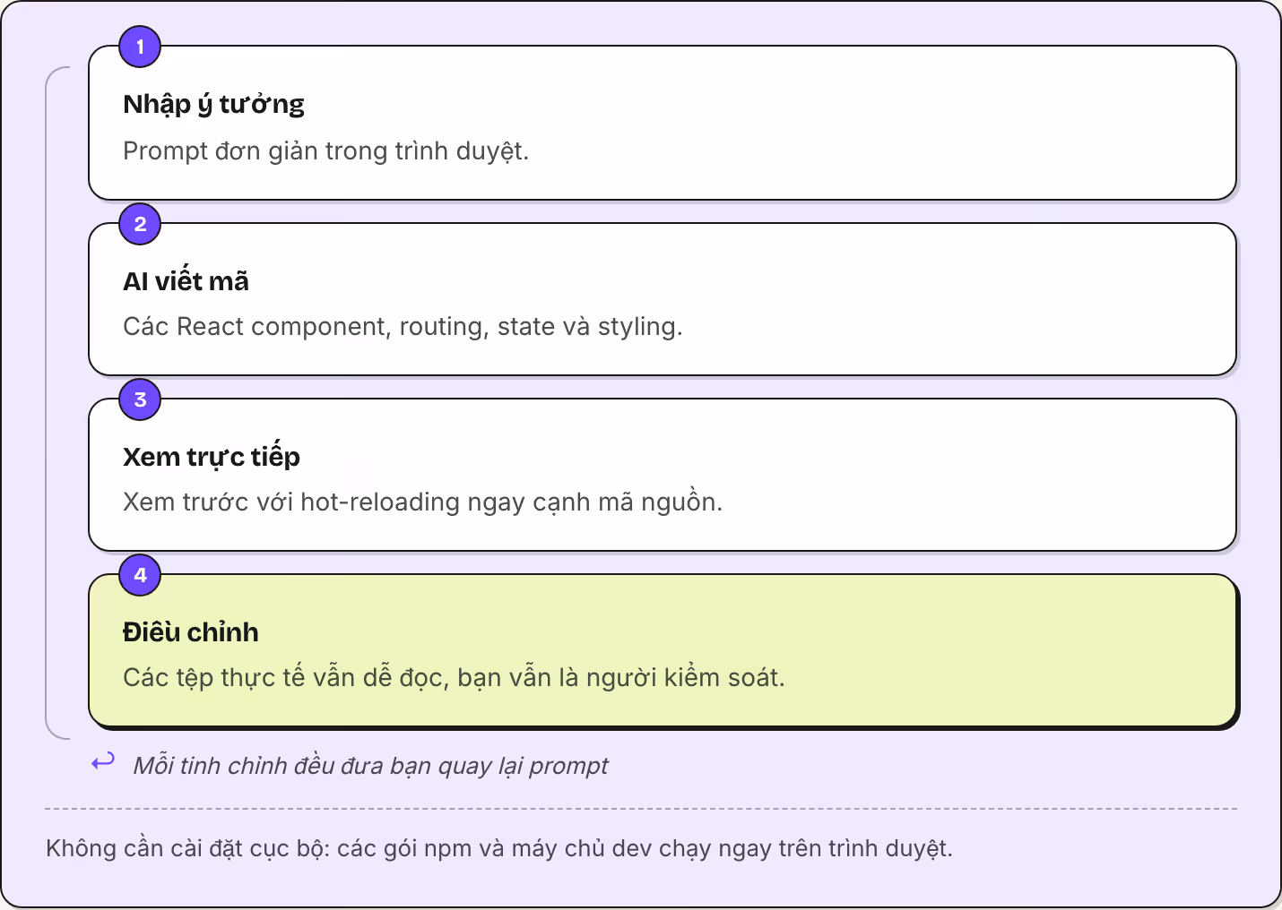Click footer note "Không cần cài đặt cục bộ"
This screenshot has height=910, width=1282.
coord(499,848)
